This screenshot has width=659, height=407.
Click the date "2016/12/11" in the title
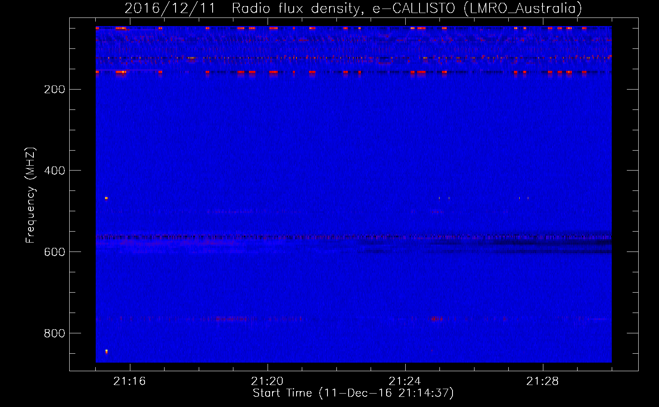tap(170, 9)
